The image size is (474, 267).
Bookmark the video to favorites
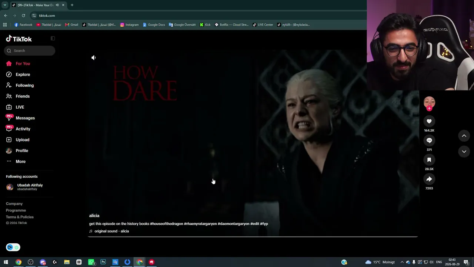click(429, 160)
